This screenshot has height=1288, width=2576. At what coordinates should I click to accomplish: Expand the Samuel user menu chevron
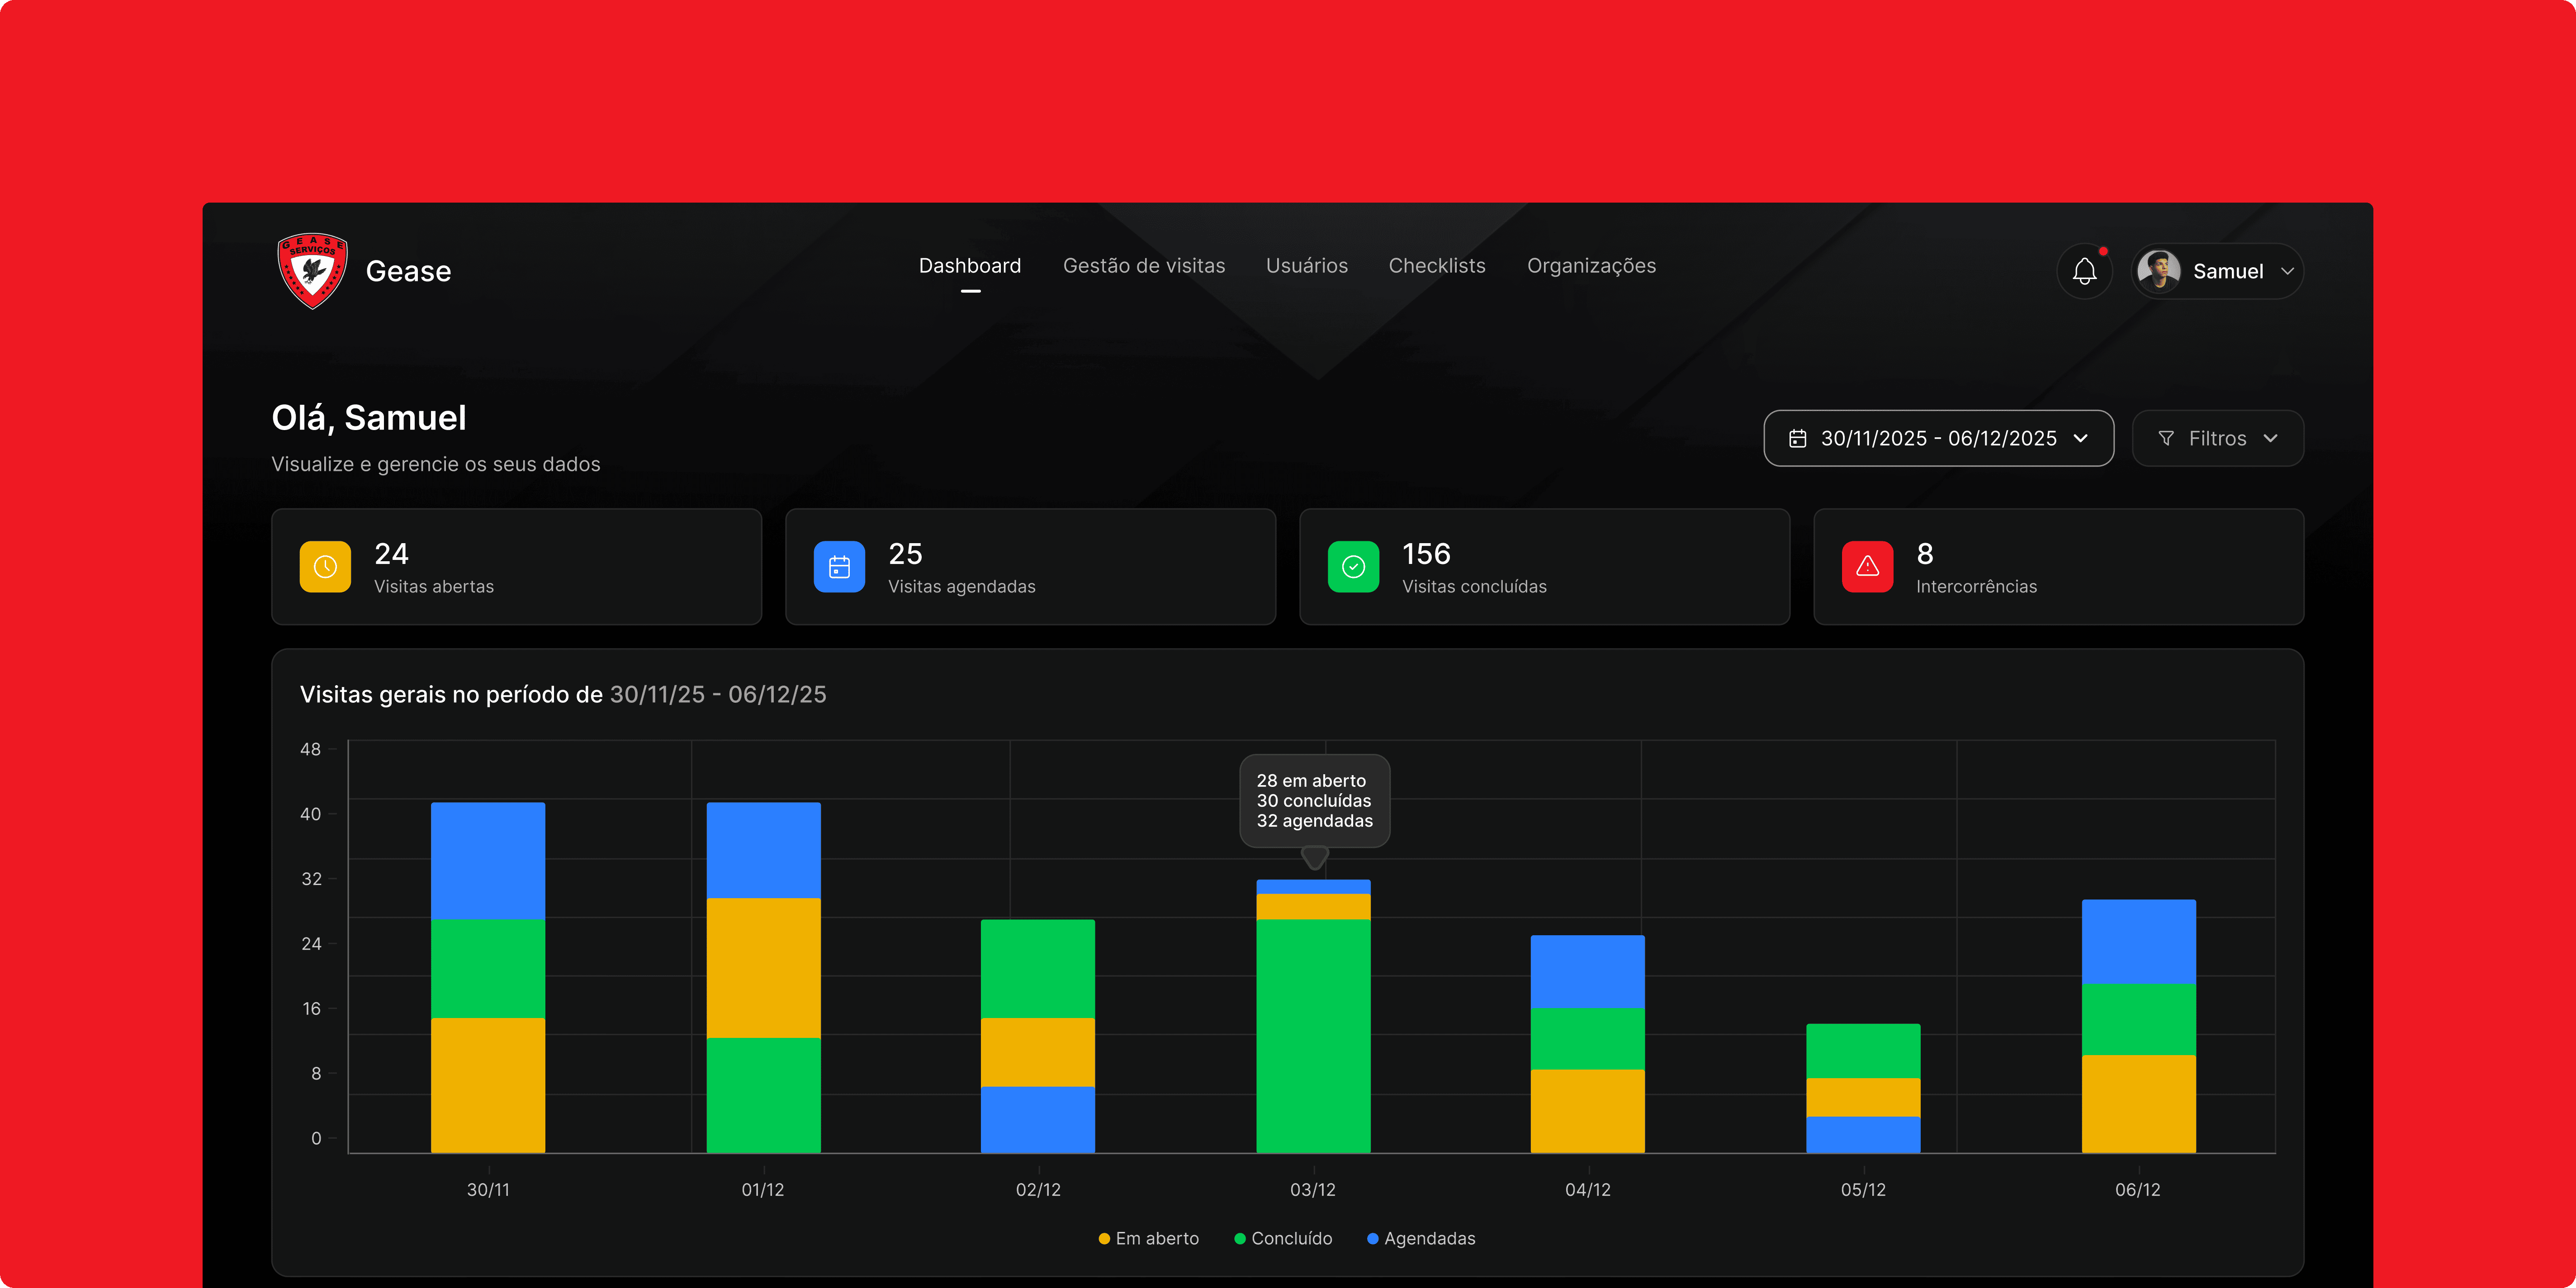tap(2287, 271)
